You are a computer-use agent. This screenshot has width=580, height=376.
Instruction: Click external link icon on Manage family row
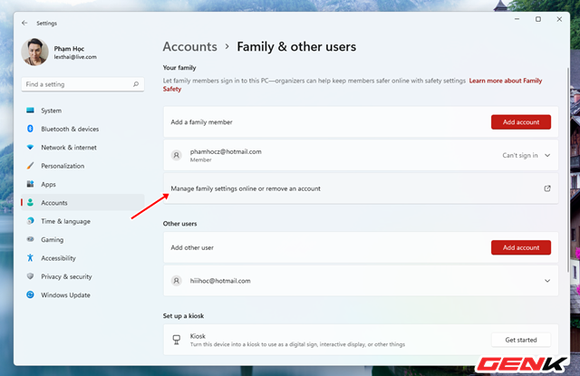[547, 188]
